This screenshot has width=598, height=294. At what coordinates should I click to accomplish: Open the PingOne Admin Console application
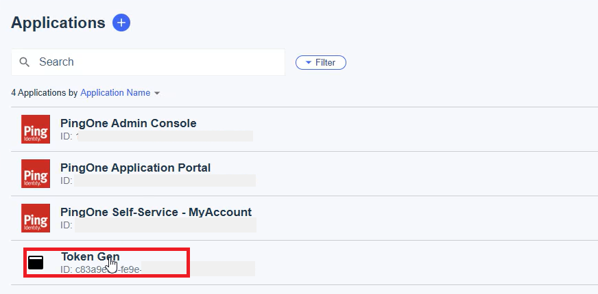coord(128,123)
